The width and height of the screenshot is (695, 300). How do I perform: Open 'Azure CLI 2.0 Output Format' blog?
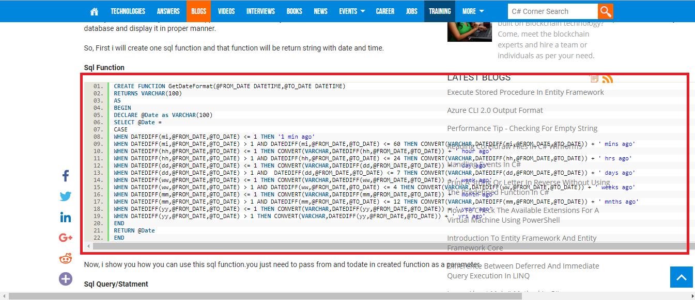(x=495, y=110)
